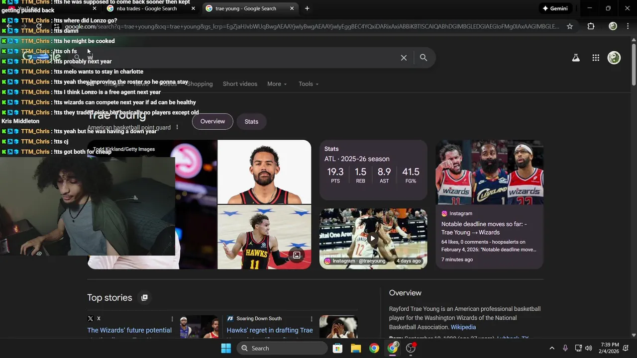Open network status tray icon

[578, 348]
